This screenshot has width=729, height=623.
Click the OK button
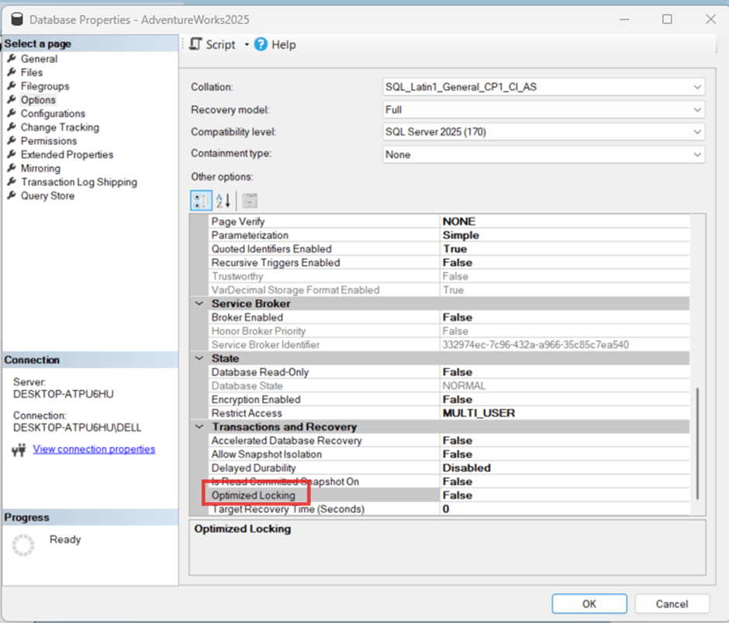click(x=589, y=604)
